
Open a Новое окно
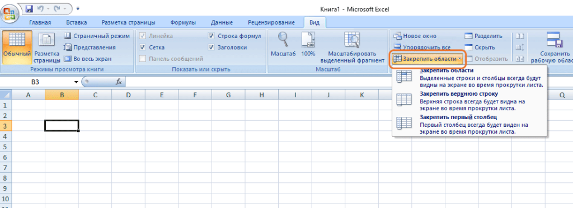[415, 36]
